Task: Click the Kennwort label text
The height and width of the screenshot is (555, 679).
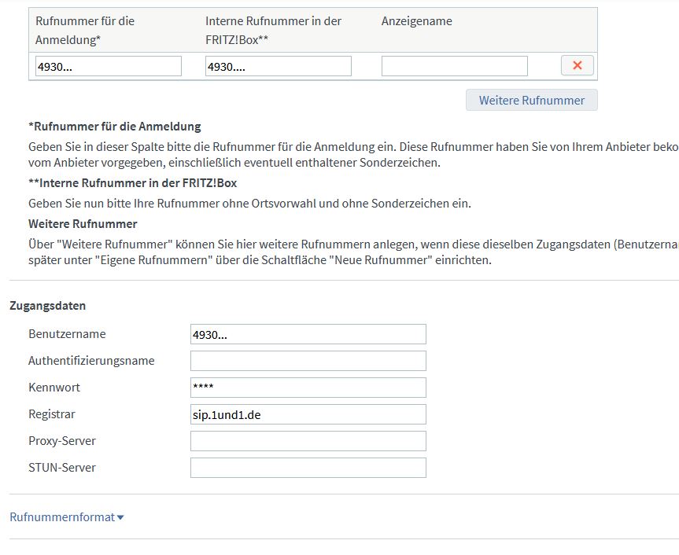Action: [54, 388]
